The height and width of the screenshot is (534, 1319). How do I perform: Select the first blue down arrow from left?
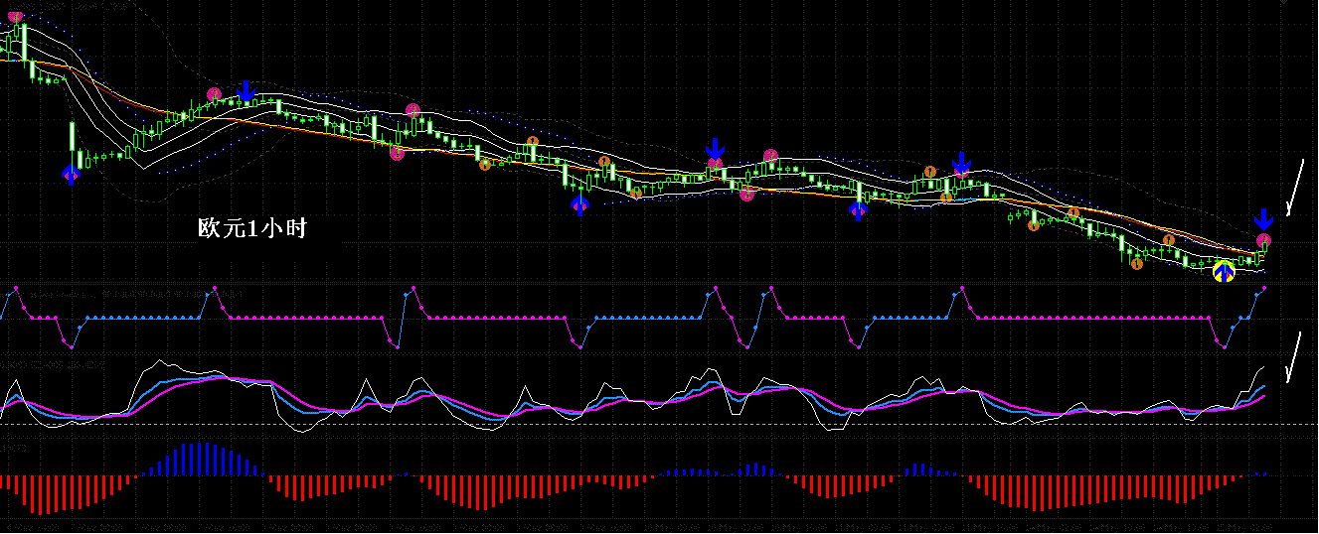click(246, 90)
